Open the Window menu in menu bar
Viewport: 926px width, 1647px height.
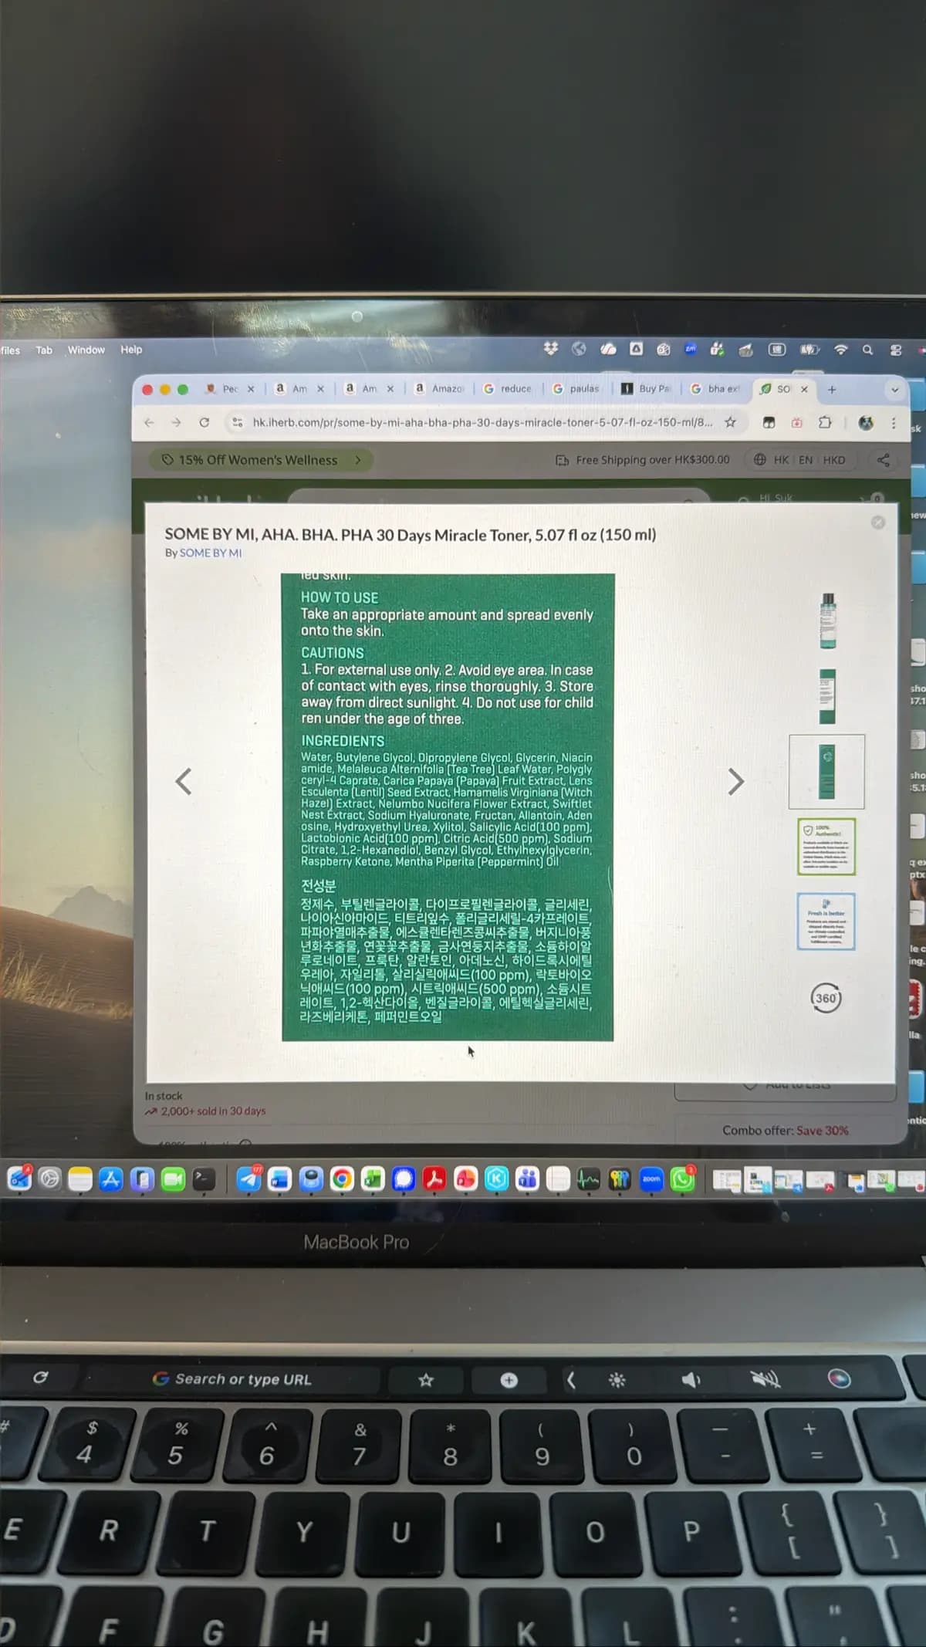[86, 350]
